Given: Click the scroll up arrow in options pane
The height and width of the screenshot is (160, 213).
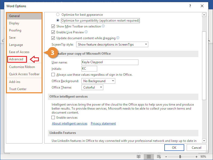Looking at the screenshot, I should pos(204,15).
